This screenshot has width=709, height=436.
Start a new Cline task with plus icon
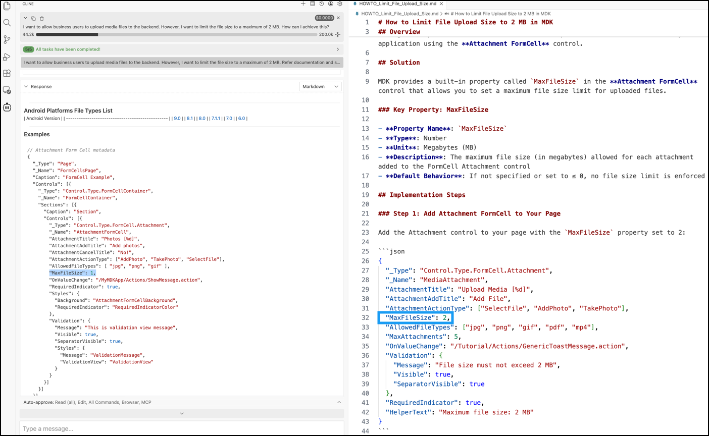[303, 4]
